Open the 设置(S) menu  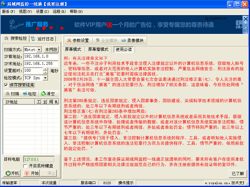42,11
